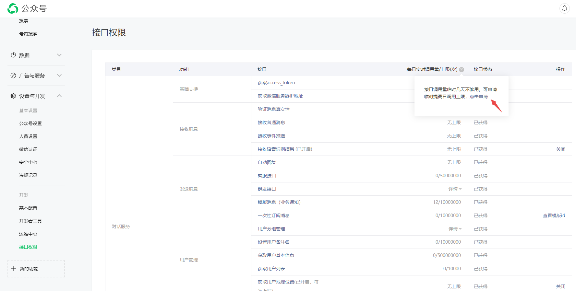The image size is (576, 291).
Task: Click 关闭 for 获取用户地理位置
Action: click(560, 286)
